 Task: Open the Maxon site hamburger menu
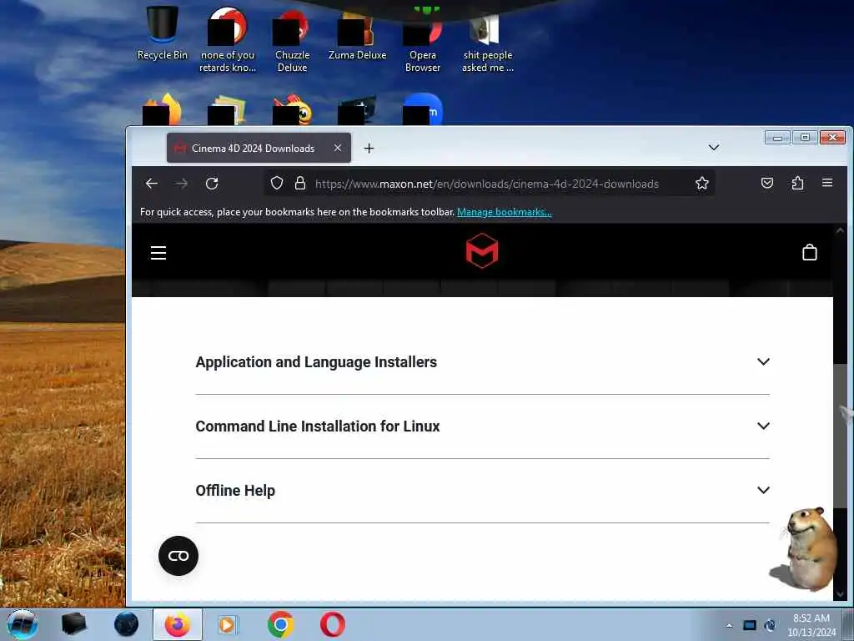(x=158, y=252)
